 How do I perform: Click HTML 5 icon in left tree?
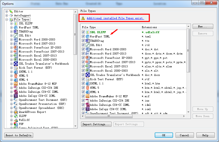tap(16, 76)
